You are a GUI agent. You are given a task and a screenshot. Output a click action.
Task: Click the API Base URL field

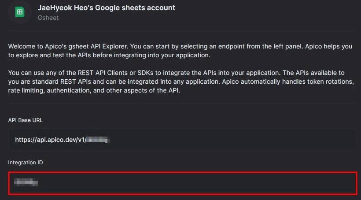182,140
